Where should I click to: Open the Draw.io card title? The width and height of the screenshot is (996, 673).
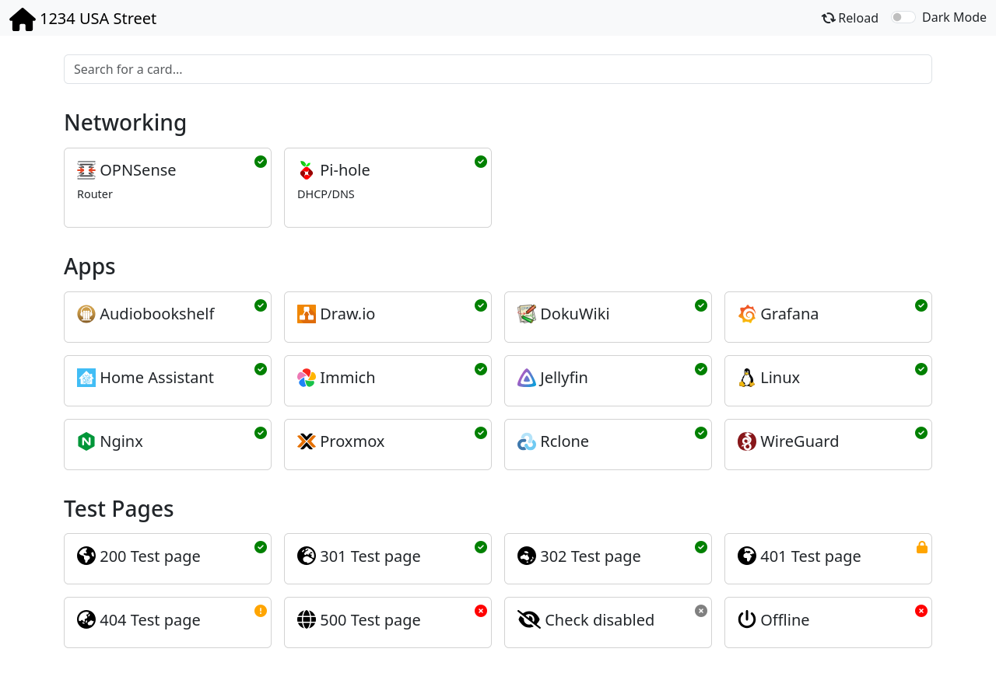click(x=348, y=314)
